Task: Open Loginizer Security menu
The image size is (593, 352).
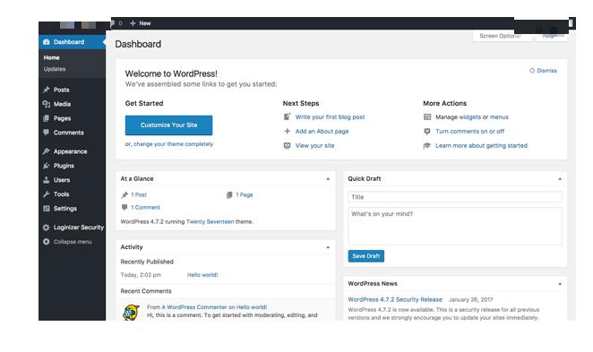Action: pos(72,228)
